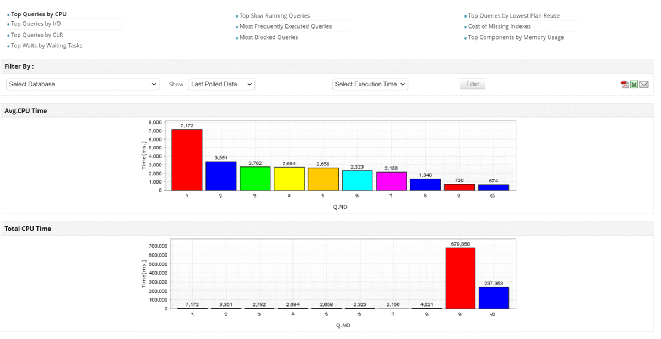
Task: View Top Queries by Lowest Plan Reuse
Action: pos(513,16)
